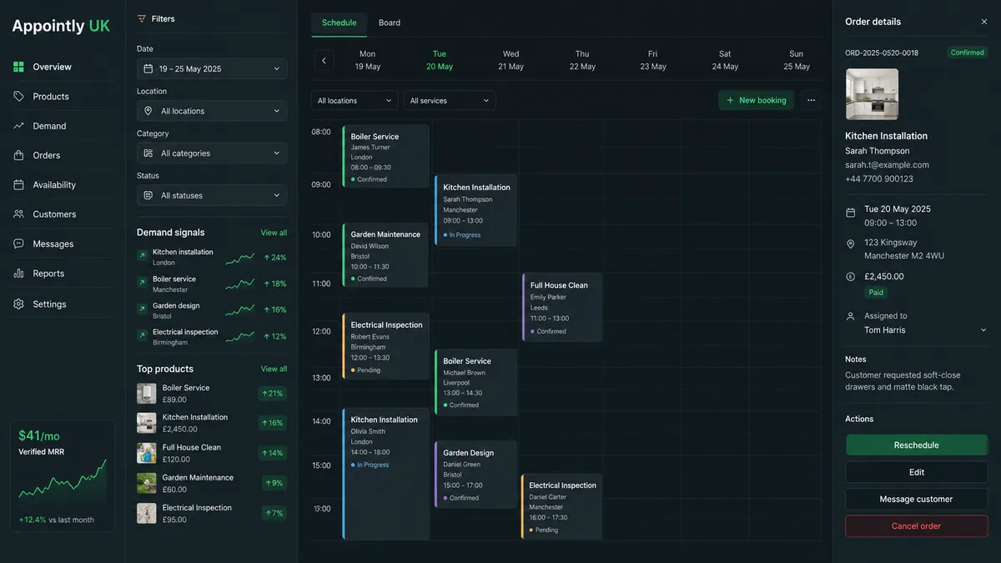Click the calendar icon beside Tue 20 May 2025
The height and width of the screenshot is (563, 1001).
pyautogui.click(x=850, y=213)
